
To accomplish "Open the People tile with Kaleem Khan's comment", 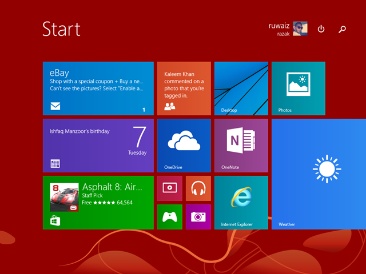I will pos(184,88).
